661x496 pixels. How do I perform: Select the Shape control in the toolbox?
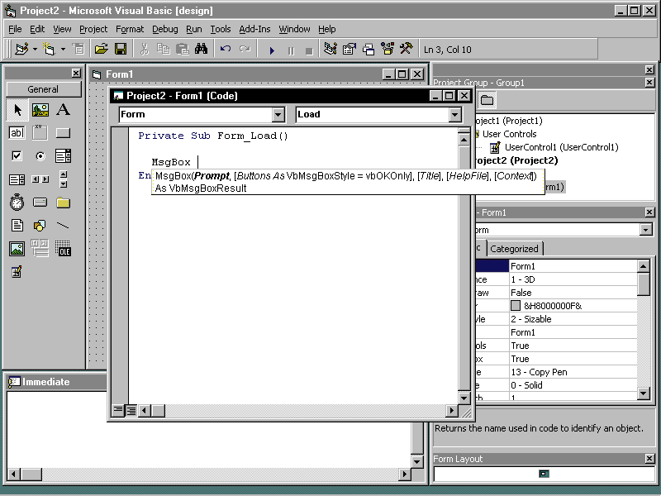(x=40, y=225)
